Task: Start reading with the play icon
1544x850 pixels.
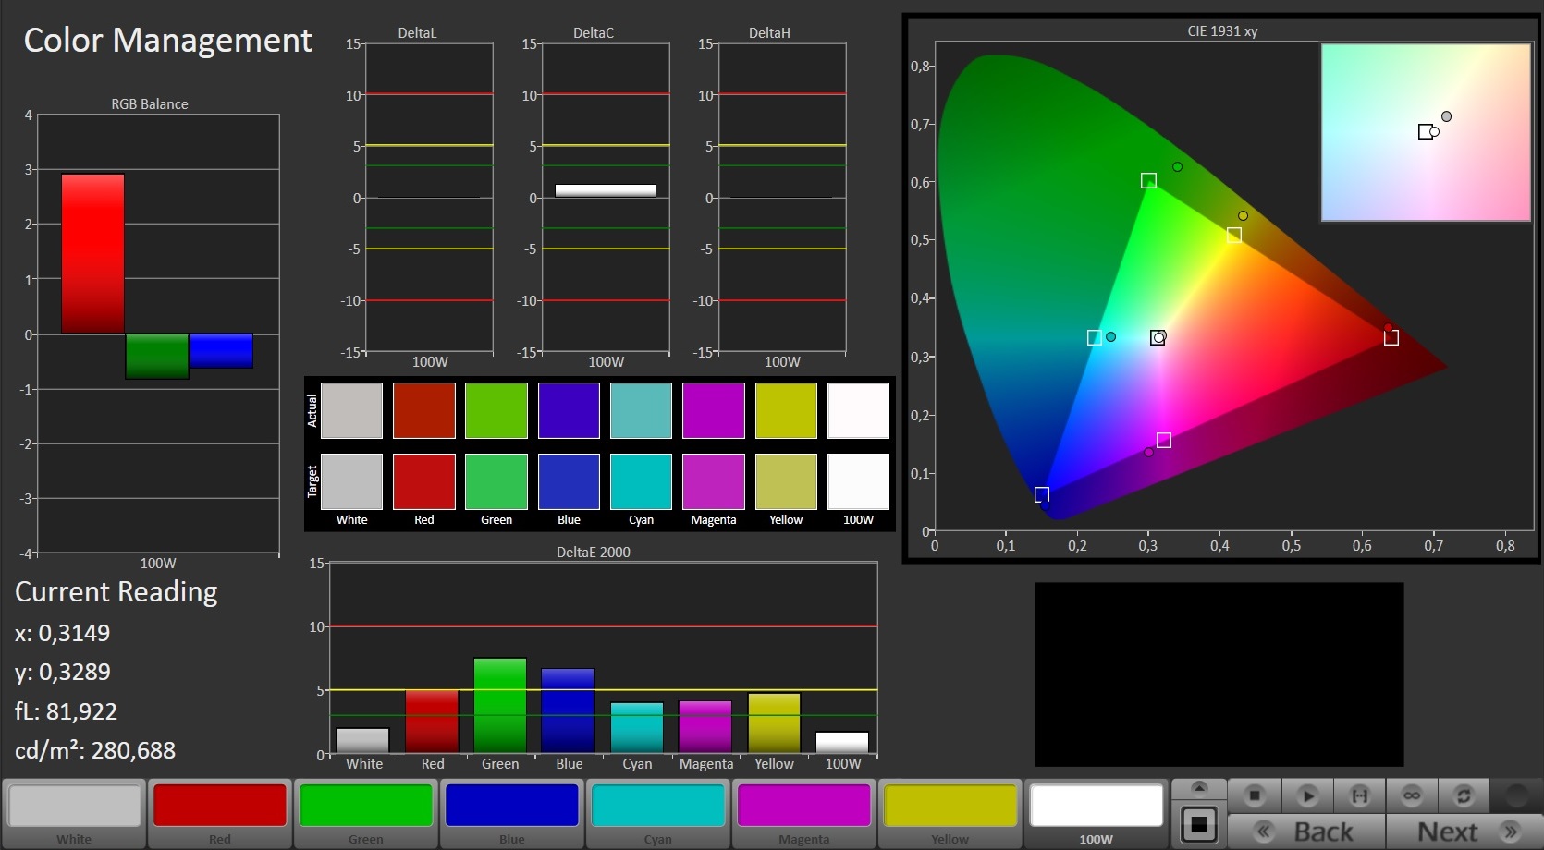Action: [x=1307, y=795]
